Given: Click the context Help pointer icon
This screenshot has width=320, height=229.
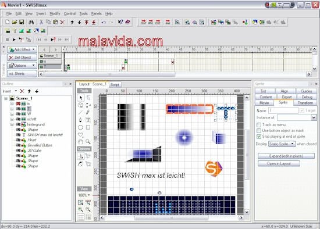Looking at the screenshot, I should pos(120,22).
